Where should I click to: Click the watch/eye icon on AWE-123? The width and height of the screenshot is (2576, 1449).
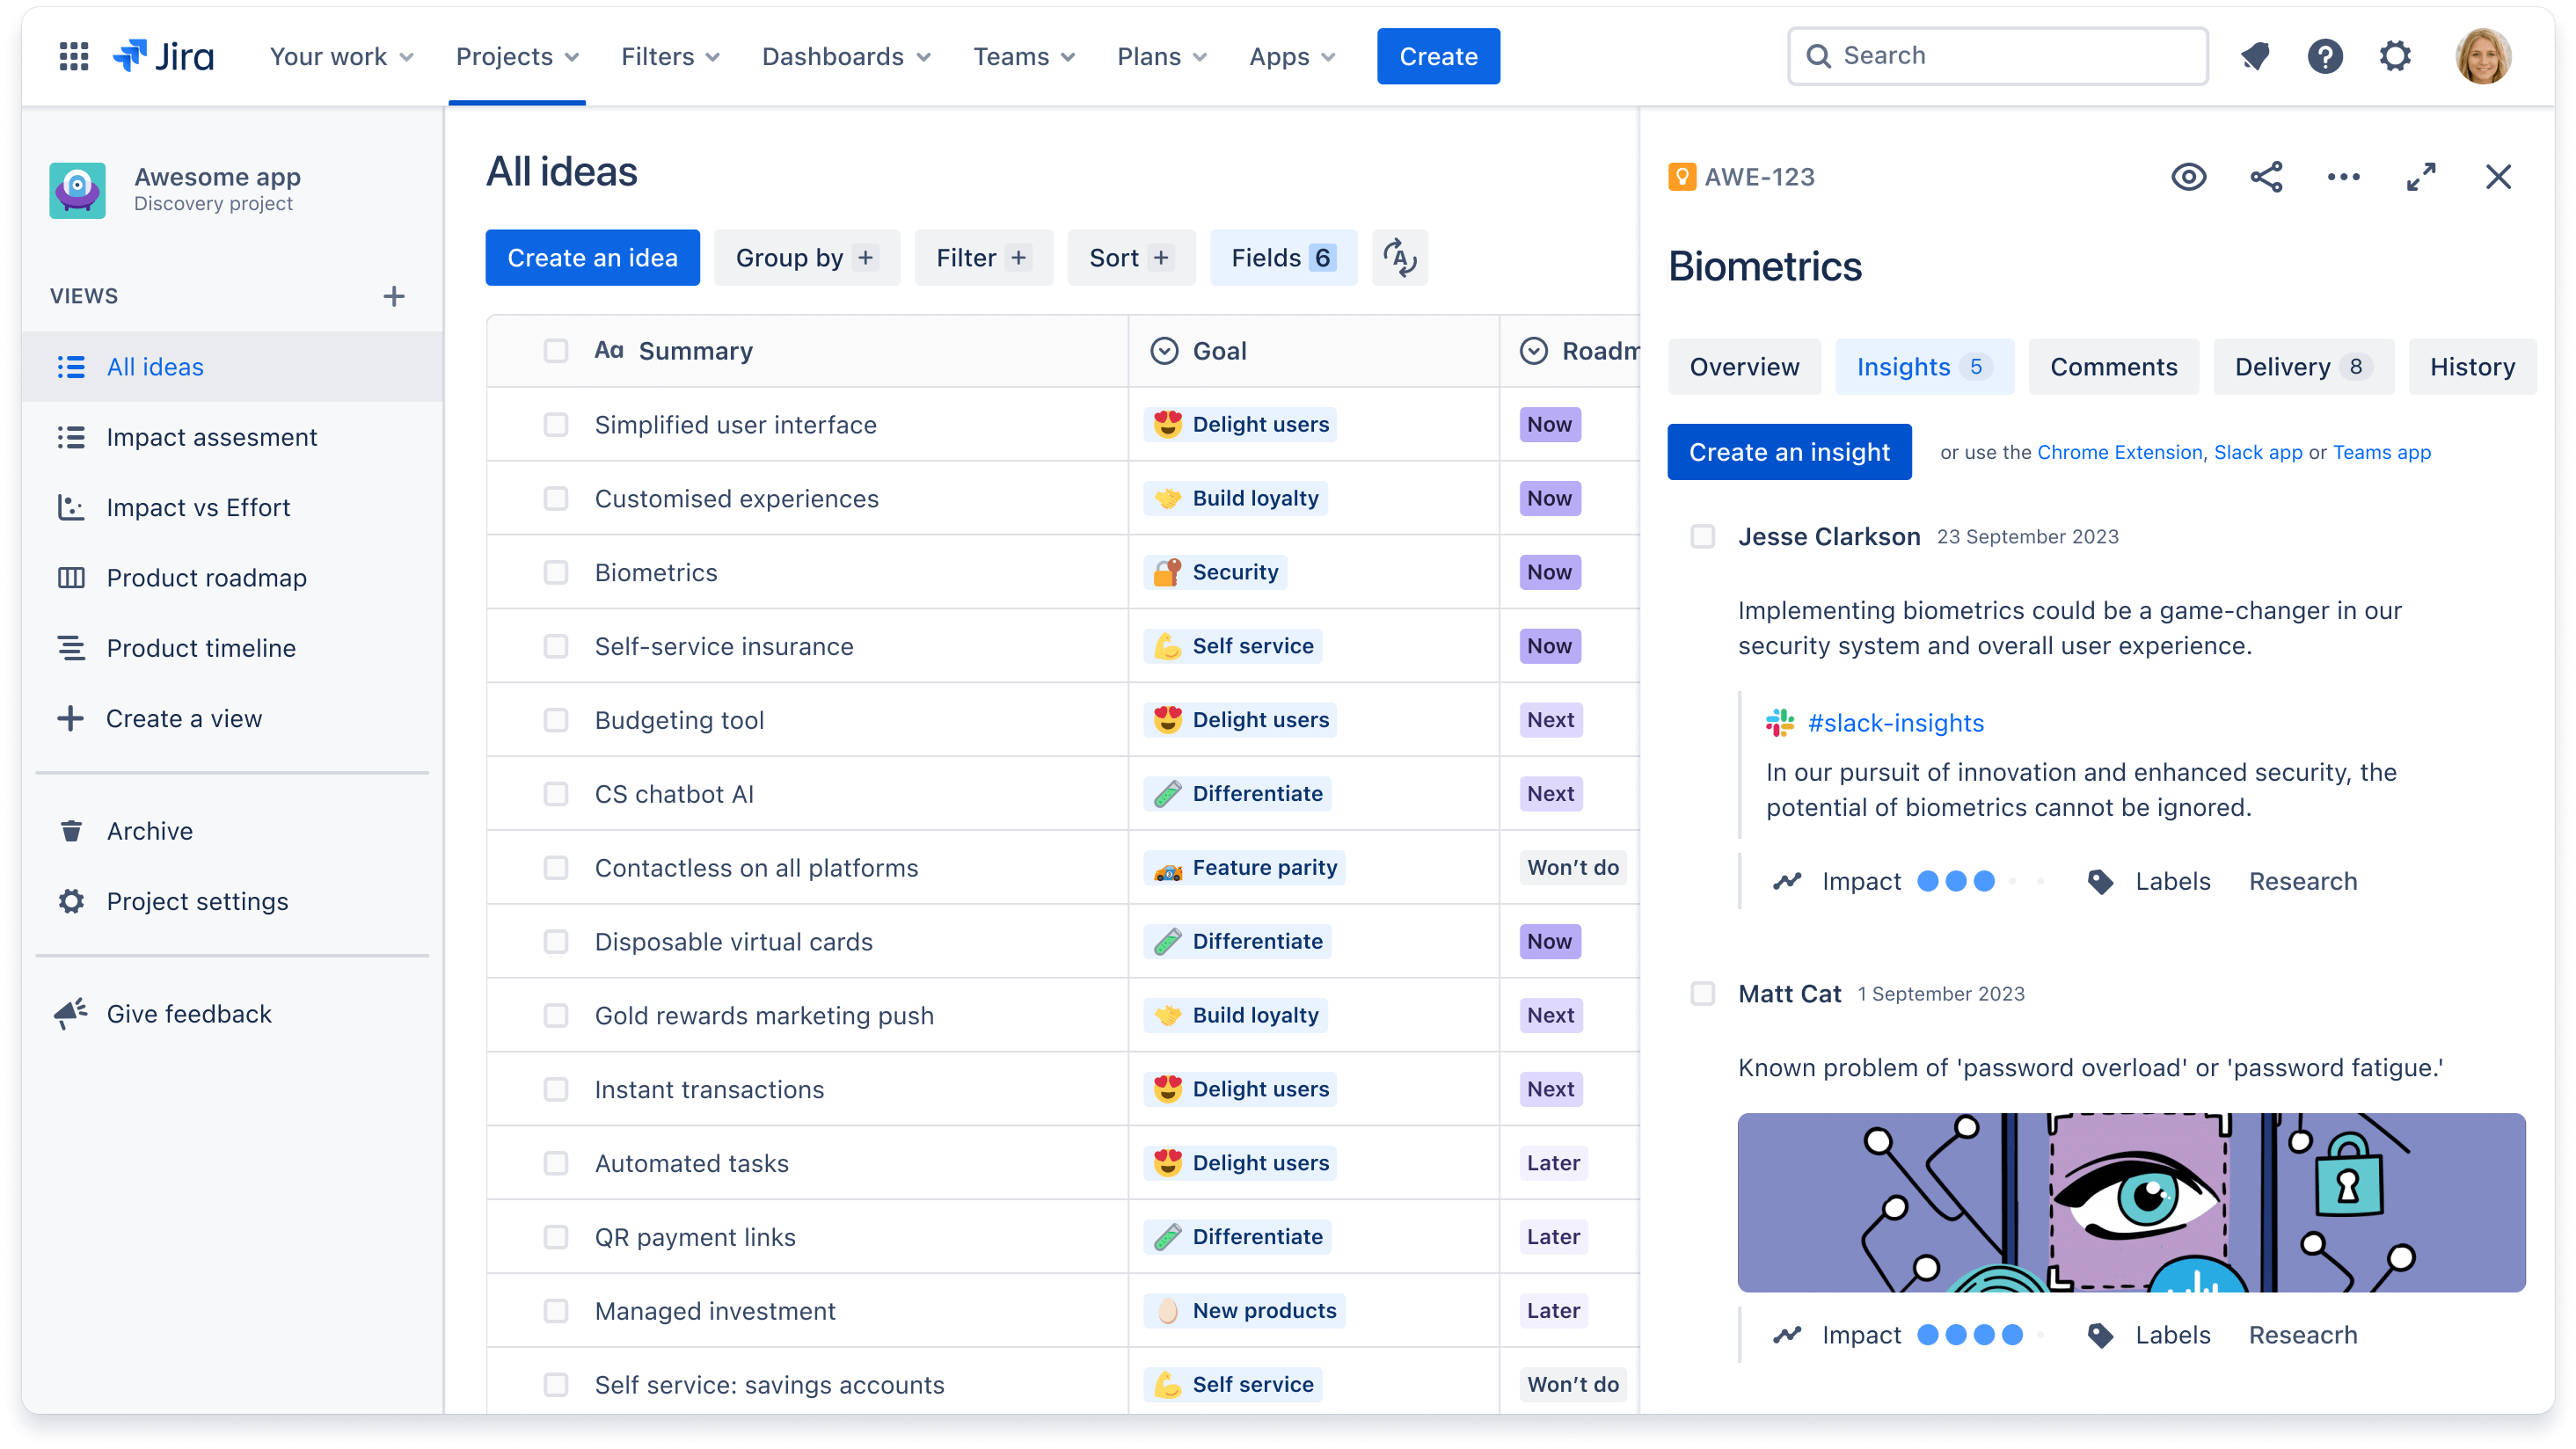point(2190,177)
